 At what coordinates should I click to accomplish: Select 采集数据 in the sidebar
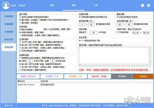(9, 24)
